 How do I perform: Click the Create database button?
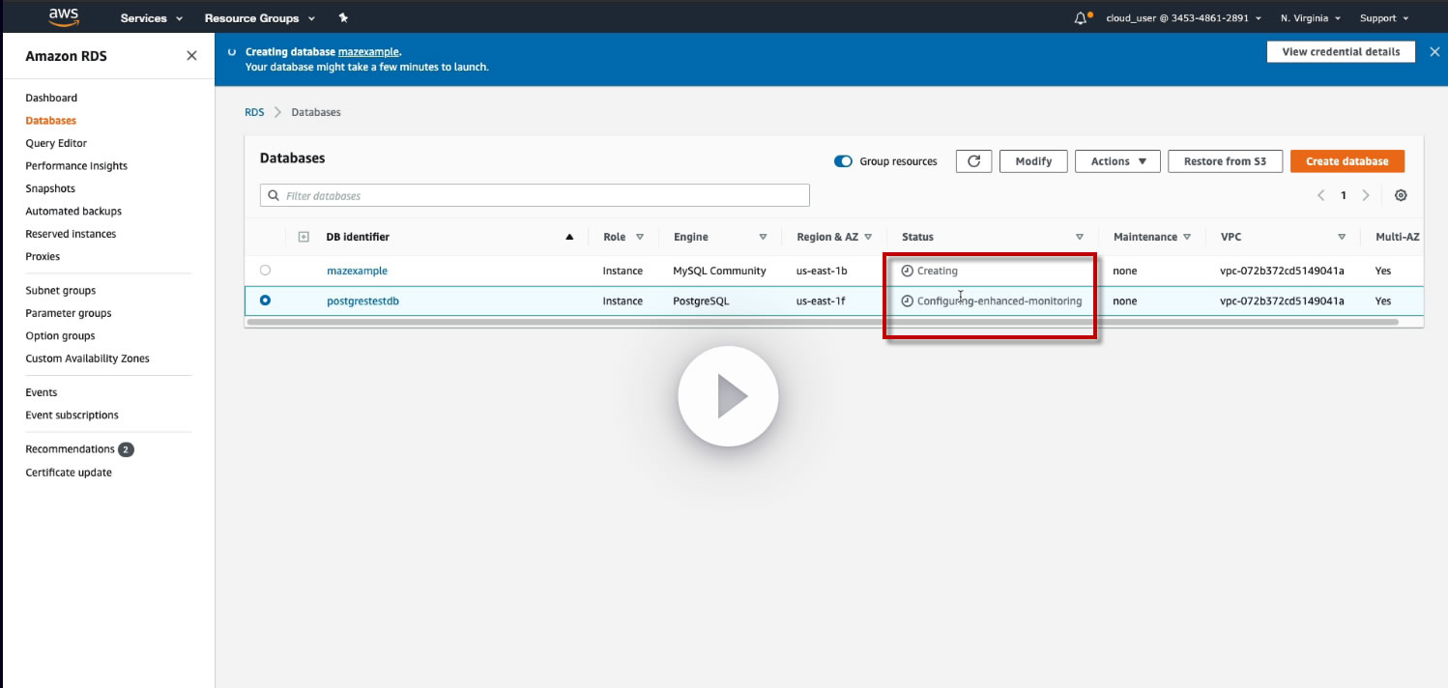(x=1347, y=161)
